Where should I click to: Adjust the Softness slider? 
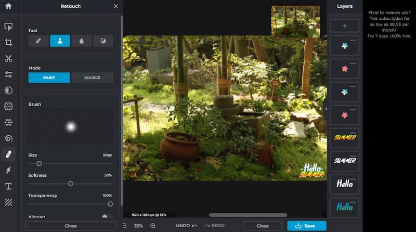pyautogui.click(x=71, y=184)
